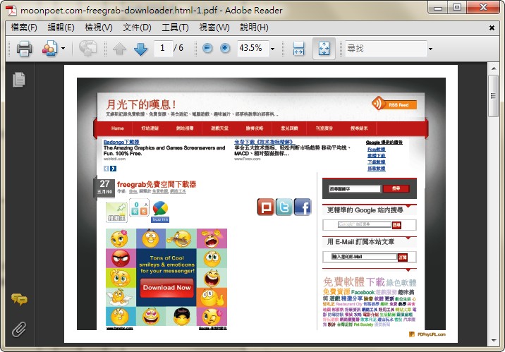The image size is (505, 352).
Task: Click the page number input field
Action: coord(164,49)
